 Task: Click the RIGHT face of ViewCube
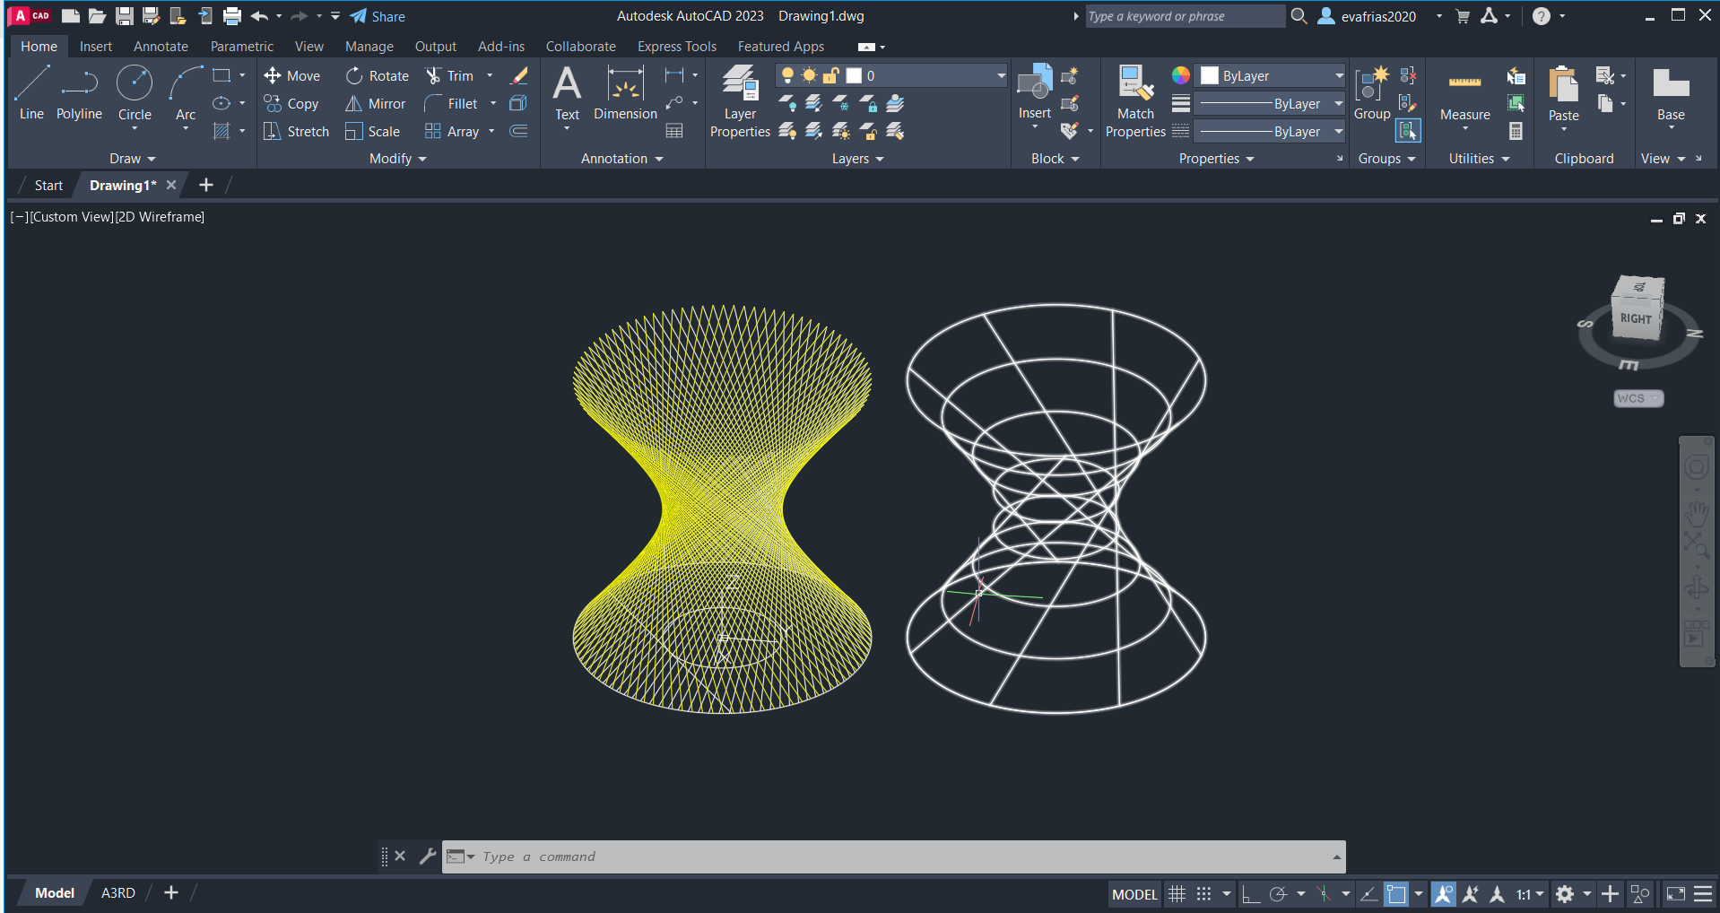[1636, 318]
